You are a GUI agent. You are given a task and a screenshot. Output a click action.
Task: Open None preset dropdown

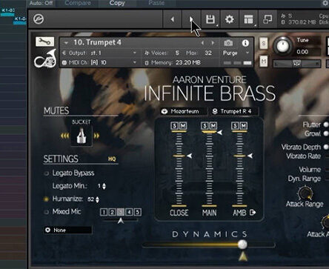68,230
